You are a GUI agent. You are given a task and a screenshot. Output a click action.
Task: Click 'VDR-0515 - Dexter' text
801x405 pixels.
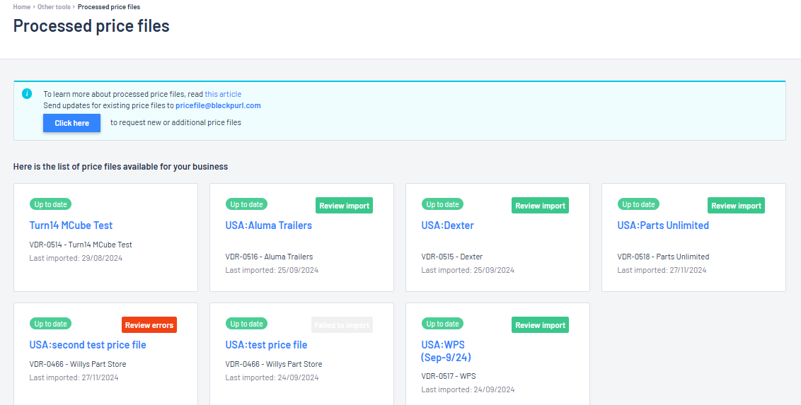point(452,257)
